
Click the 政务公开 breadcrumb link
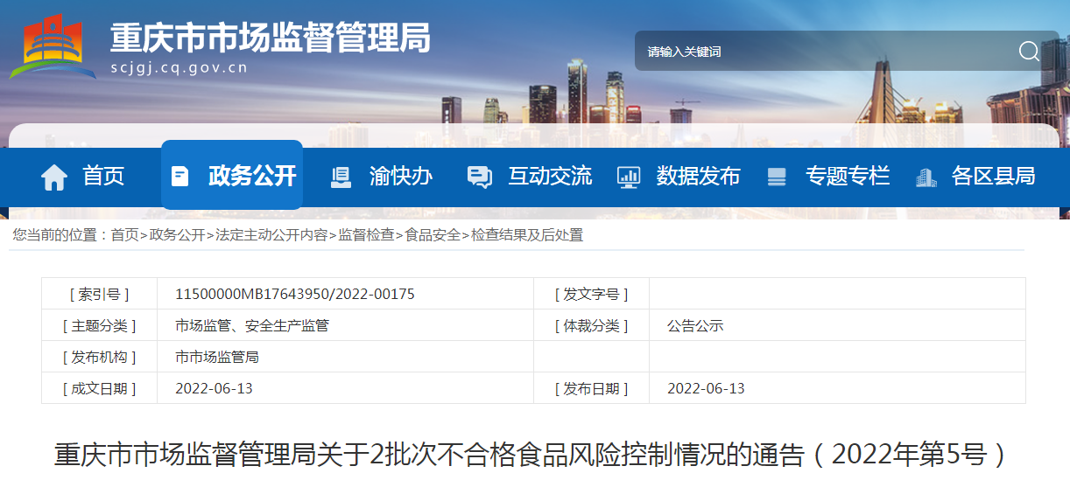177,235
